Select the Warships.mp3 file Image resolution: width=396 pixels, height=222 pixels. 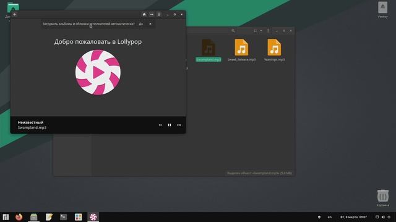click(274, 50)
